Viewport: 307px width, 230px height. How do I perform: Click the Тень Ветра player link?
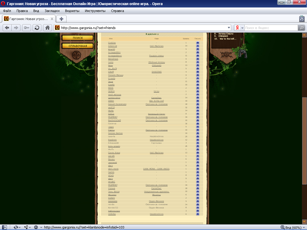[114, 191]
